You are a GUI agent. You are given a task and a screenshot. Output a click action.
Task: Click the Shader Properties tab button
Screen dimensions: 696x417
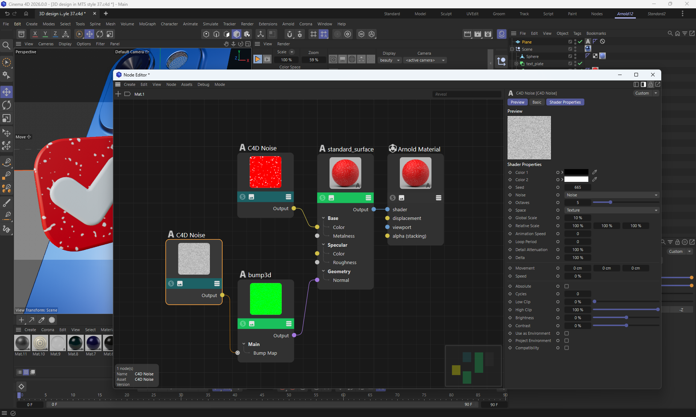tap(565, 102)
